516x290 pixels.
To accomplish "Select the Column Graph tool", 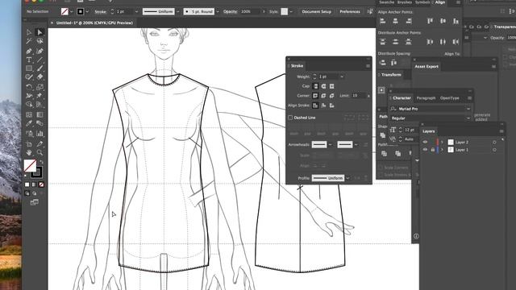I will (x=40, y=134).
